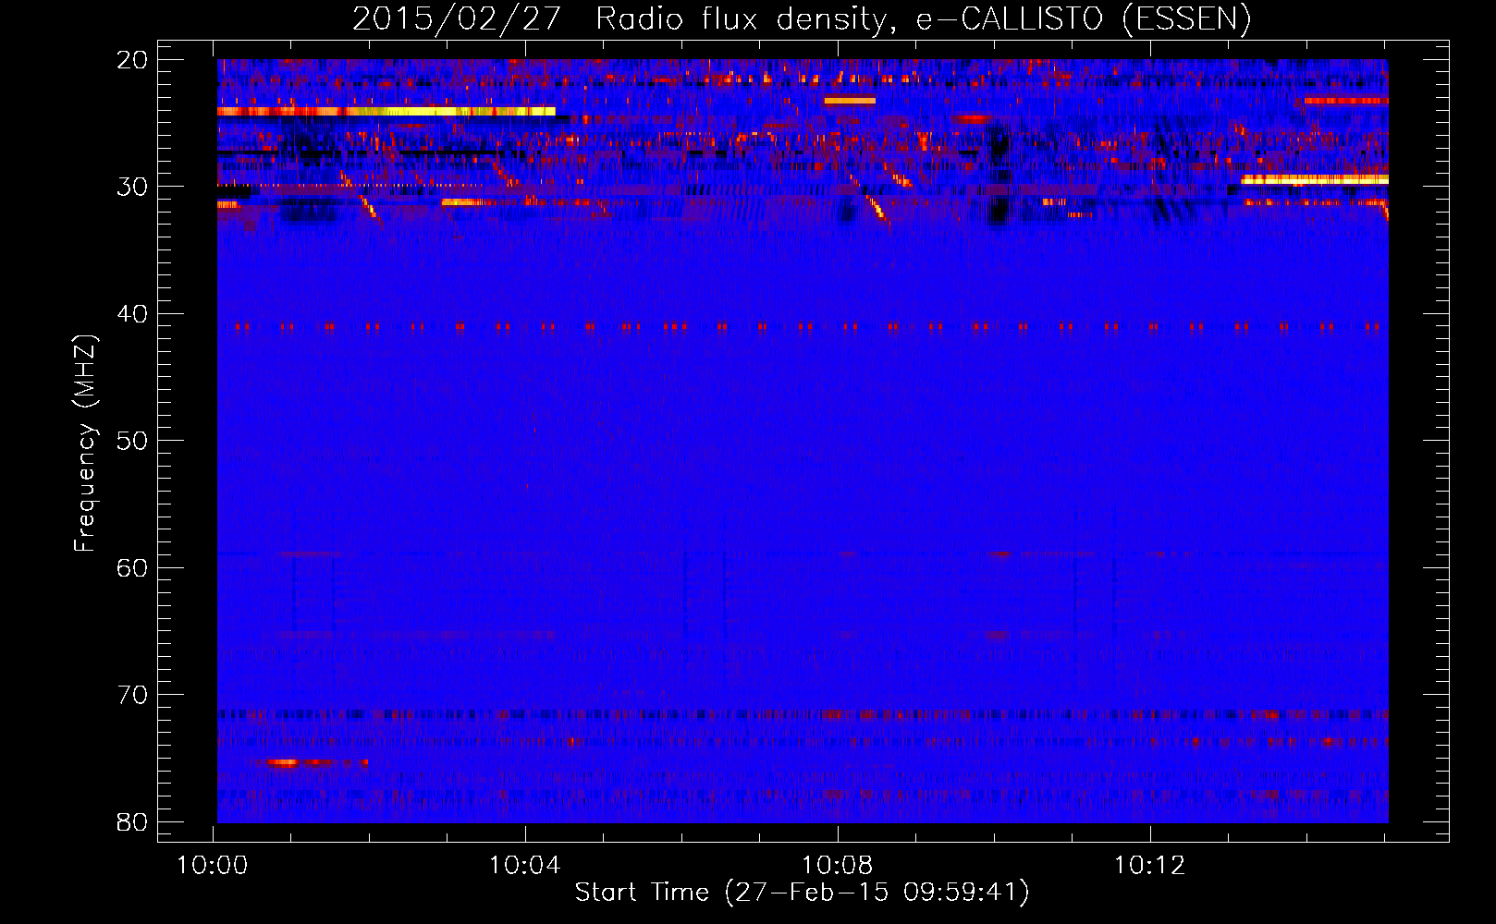
Task: Click the 60 frequency tick label
Action: [133, 567]
